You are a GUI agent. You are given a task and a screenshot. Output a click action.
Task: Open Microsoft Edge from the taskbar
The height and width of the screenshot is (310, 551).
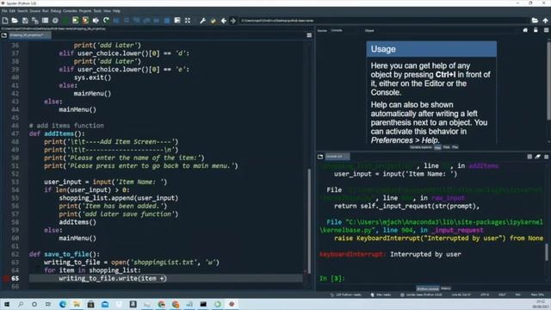click(x=63, y=304)
